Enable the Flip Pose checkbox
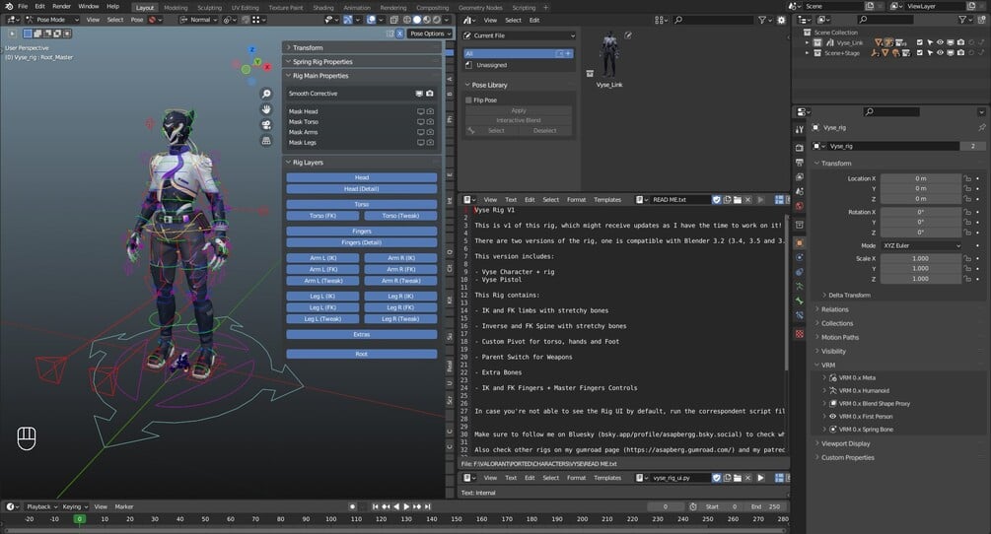The image size is (991, 534). [469, 100]
